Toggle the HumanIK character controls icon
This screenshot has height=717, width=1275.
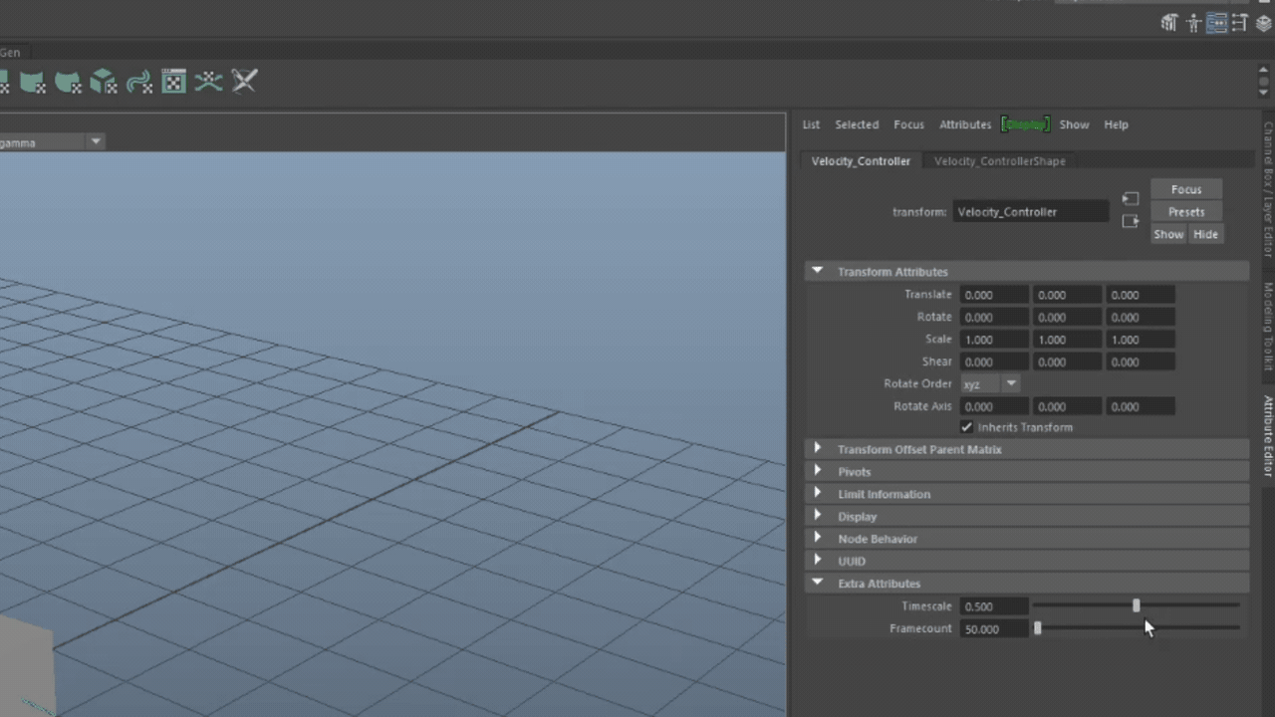click(1193, 23)
